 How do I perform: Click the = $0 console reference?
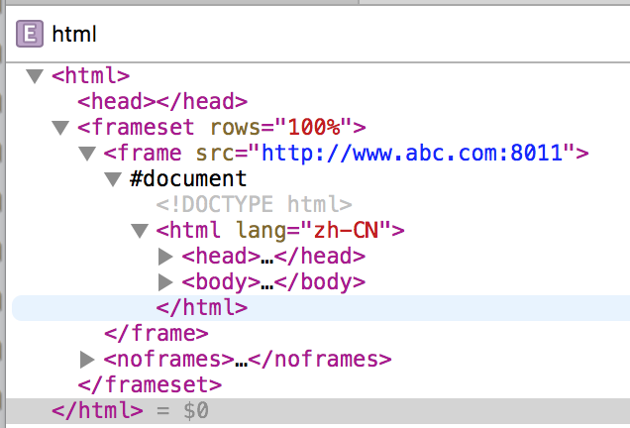[182, 411]
